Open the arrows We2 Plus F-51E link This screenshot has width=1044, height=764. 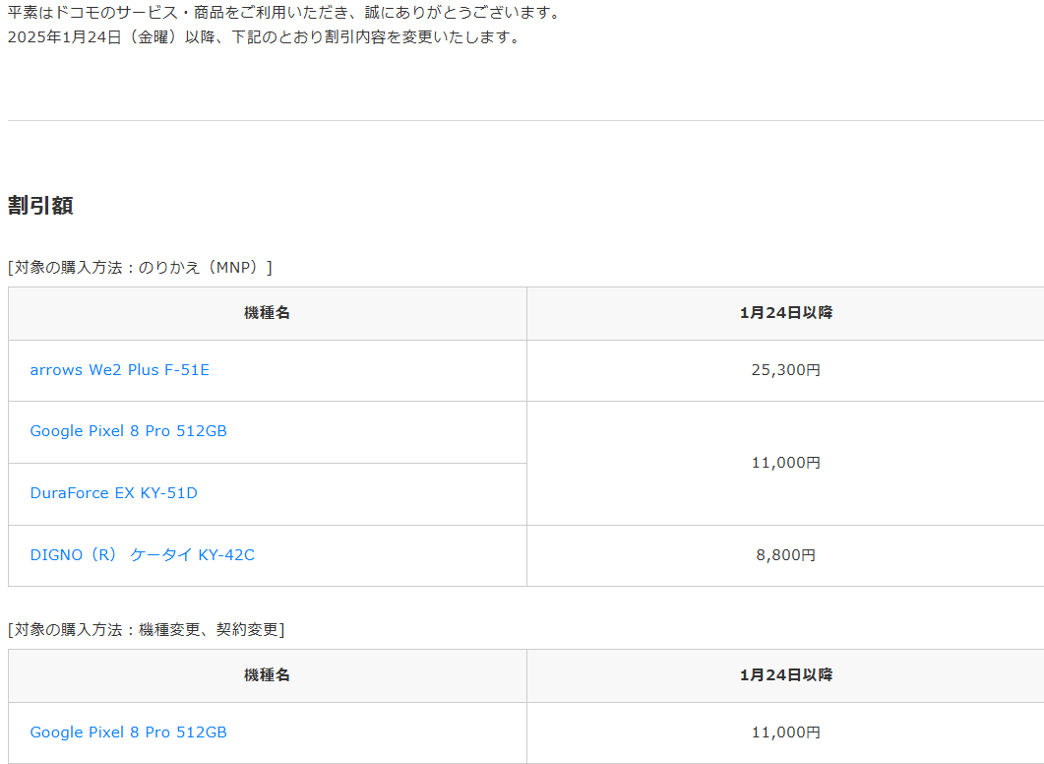click(x=119, y=370)
